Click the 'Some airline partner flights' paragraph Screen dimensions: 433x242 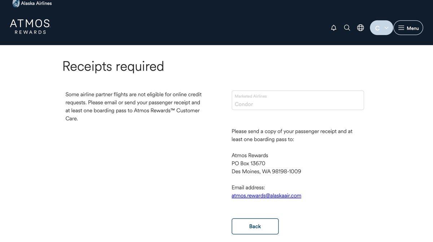point(134,106)
